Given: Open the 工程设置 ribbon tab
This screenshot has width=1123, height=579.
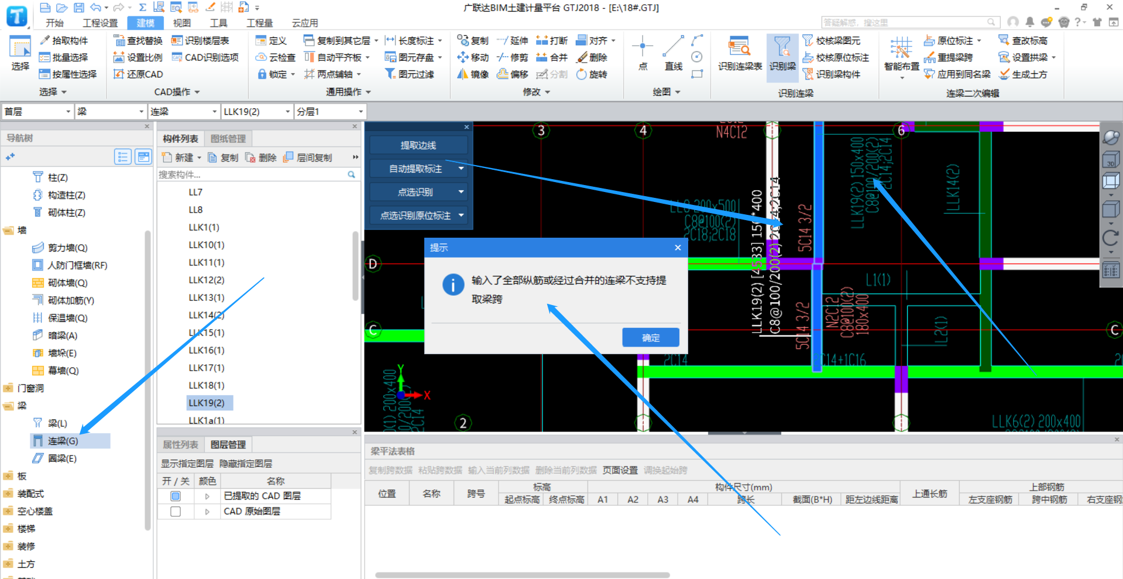Looking at the screenshot, I should pyautogui.click(x=100, y=23).
